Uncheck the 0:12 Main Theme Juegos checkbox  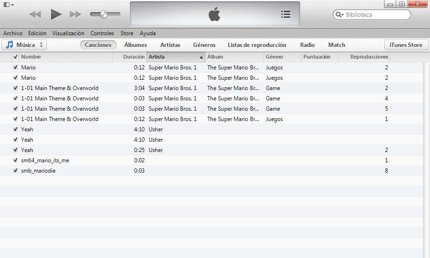tap(15, 119)
